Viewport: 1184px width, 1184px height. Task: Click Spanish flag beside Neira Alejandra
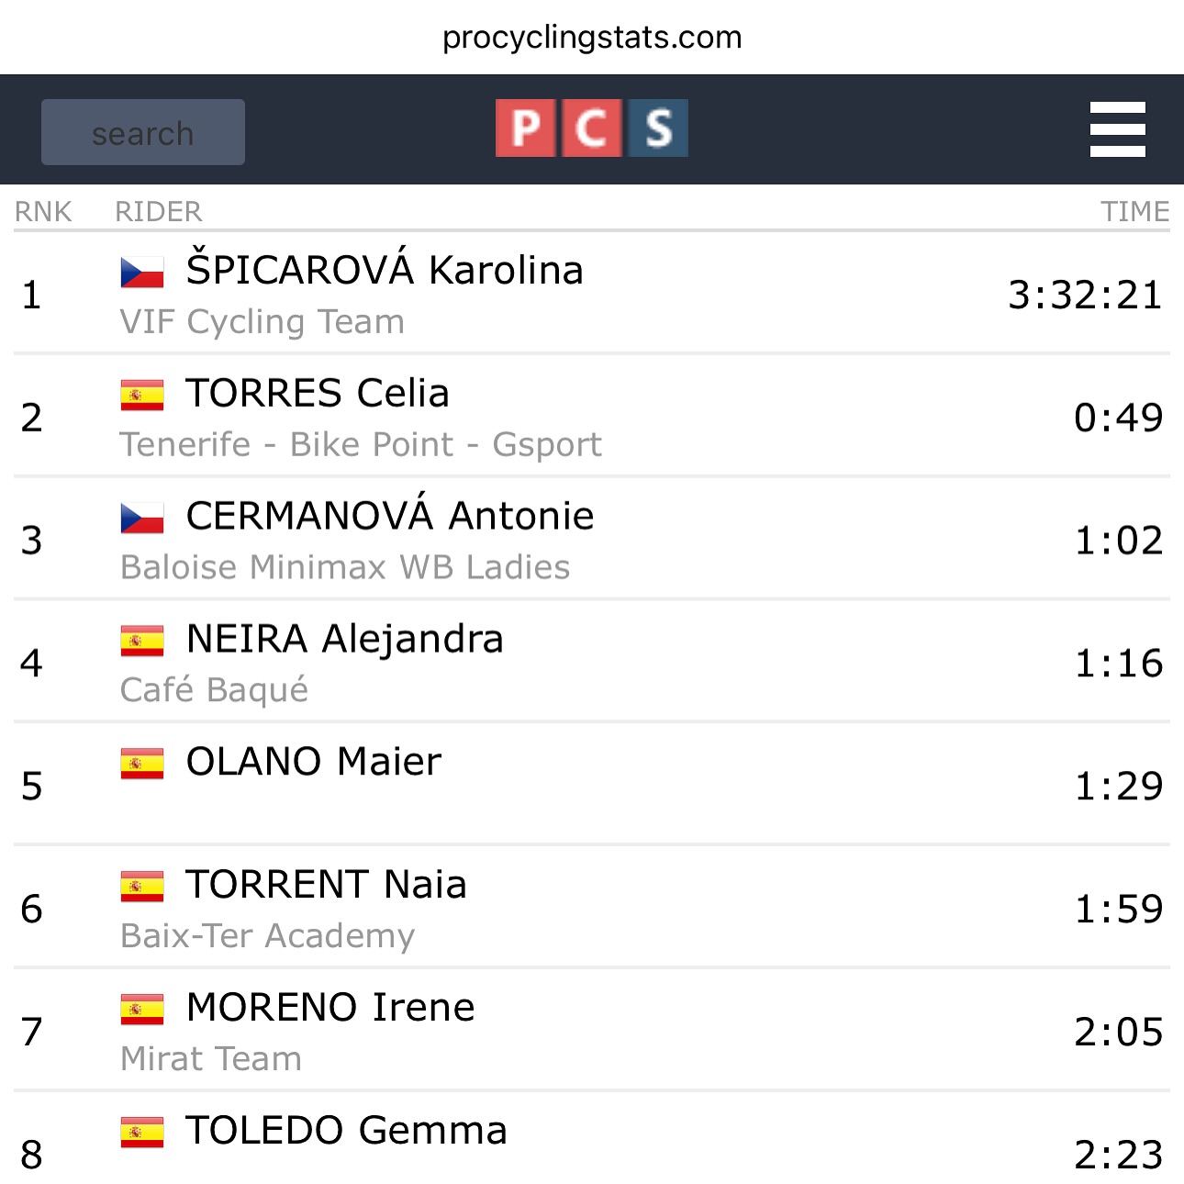(x=142, y=641)
